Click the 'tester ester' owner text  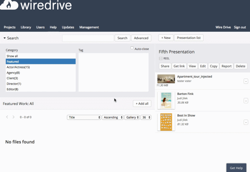click(x=184, y=81)
